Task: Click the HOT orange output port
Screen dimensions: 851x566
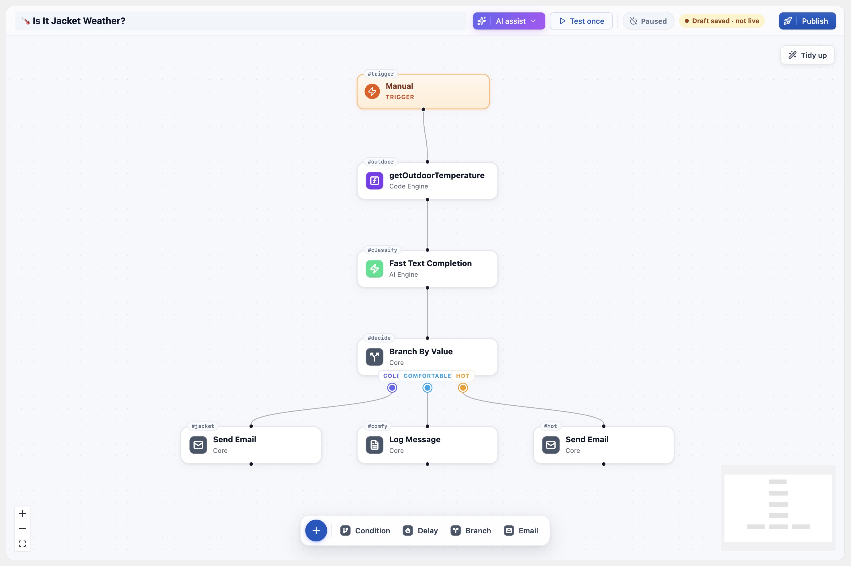Action: point(463,388)
